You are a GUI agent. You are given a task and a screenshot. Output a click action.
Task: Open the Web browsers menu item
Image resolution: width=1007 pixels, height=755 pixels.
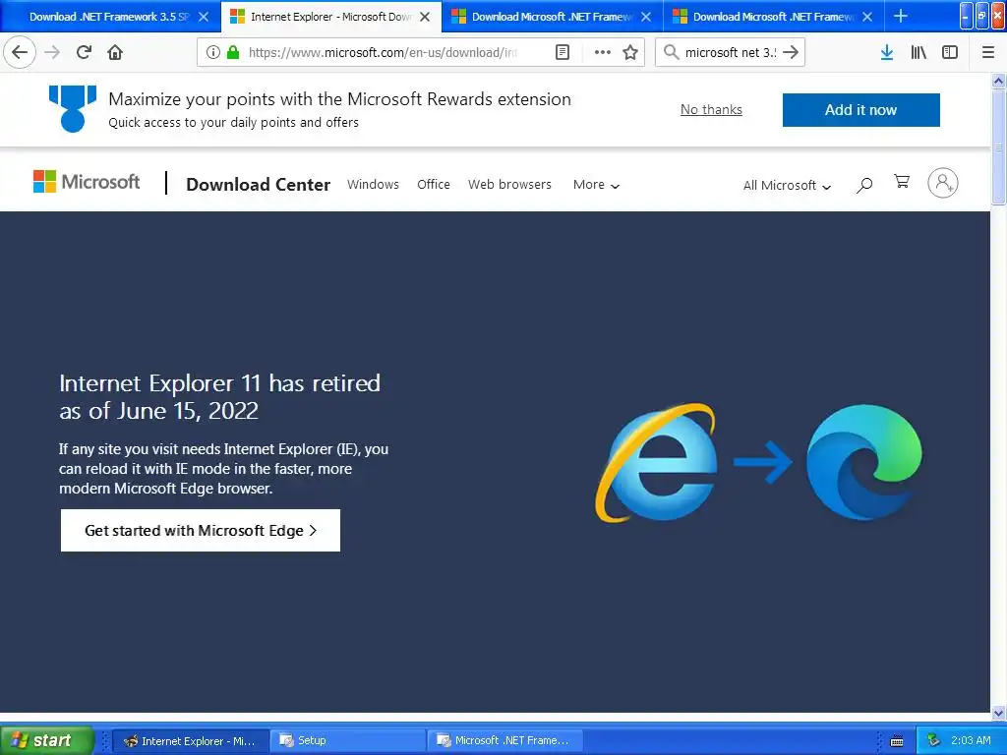[x=510, y=184]
